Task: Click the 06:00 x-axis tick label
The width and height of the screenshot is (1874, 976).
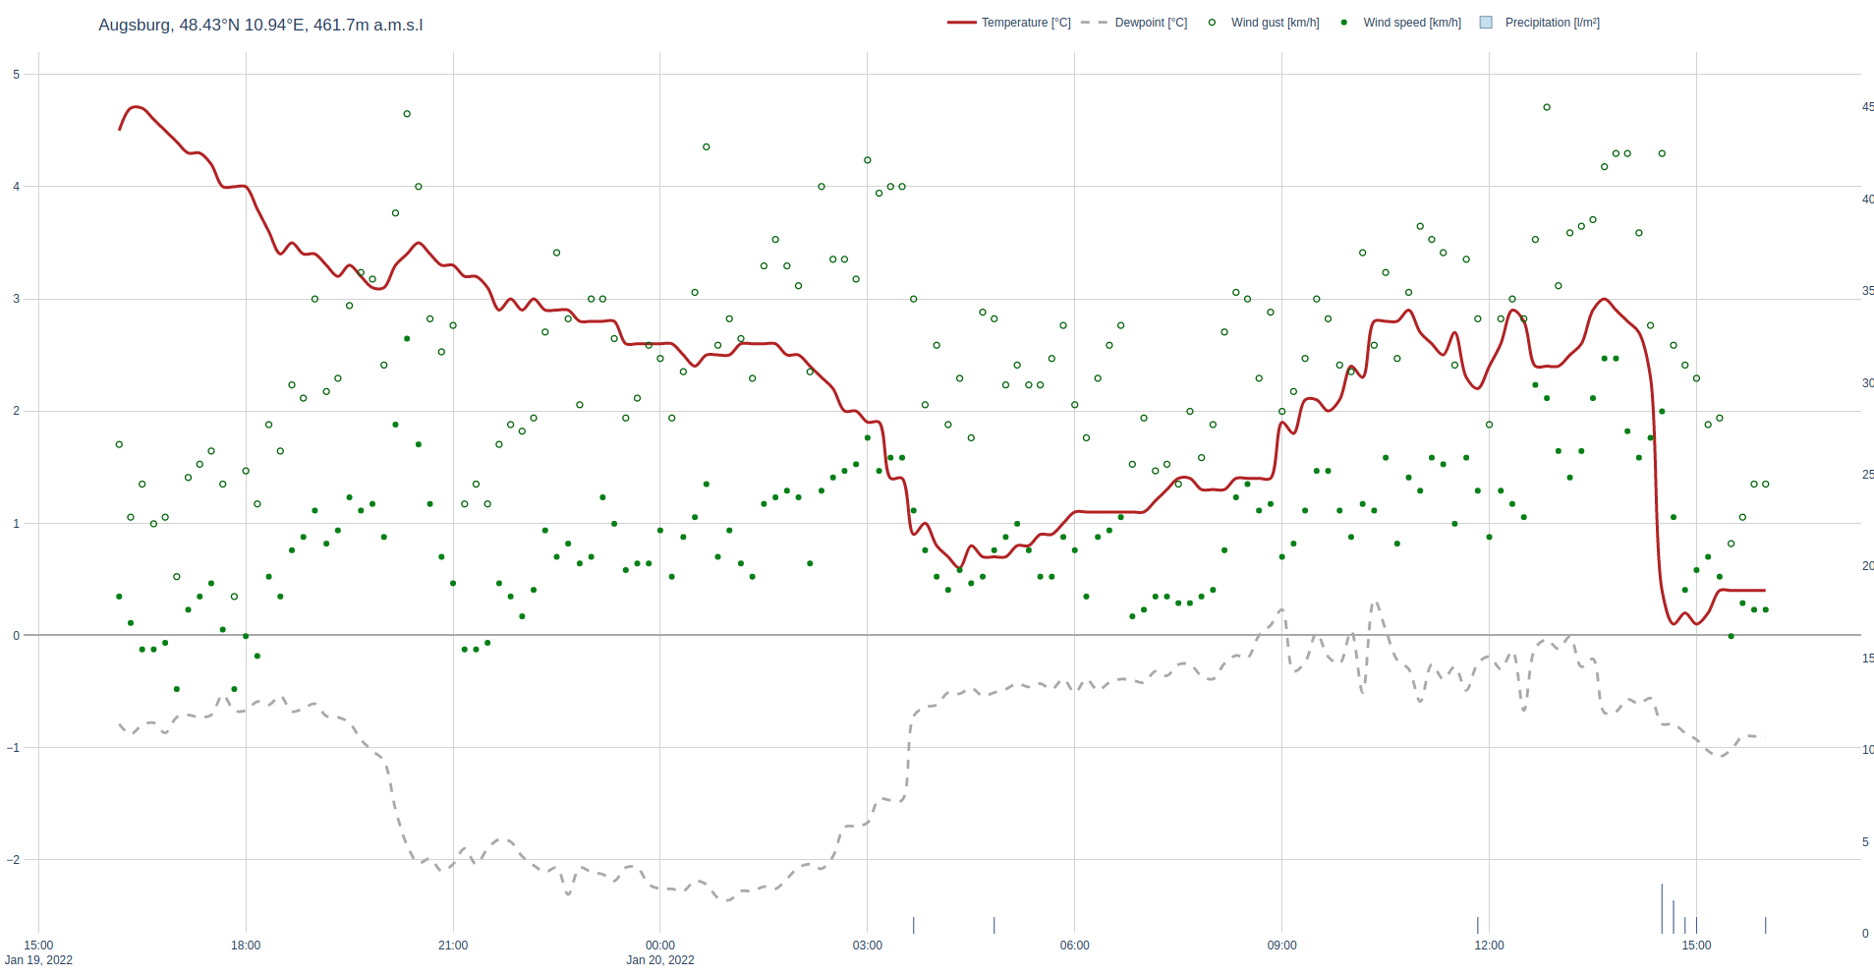Action: [1074, 946]
